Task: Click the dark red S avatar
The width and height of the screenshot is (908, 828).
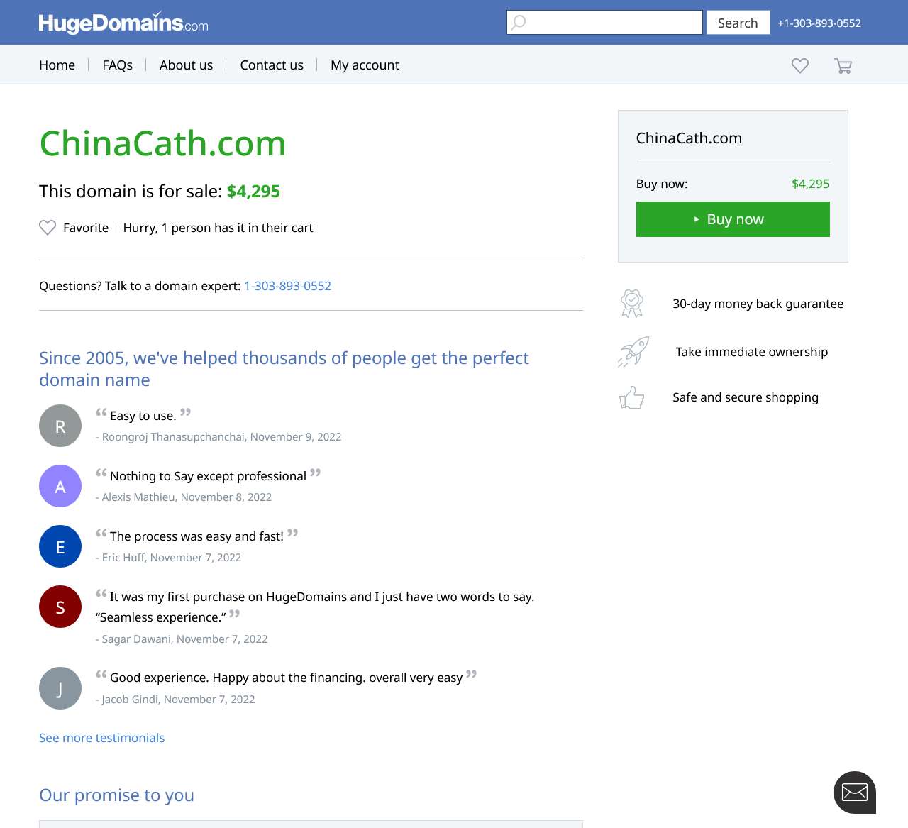Action: coord(60,607)
